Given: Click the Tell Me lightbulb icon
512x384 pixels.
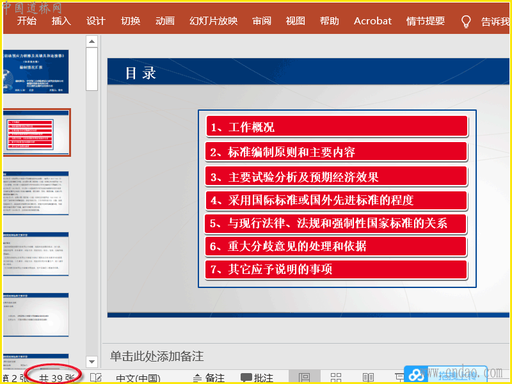Looking at the screenshot, I should point(466,22).
